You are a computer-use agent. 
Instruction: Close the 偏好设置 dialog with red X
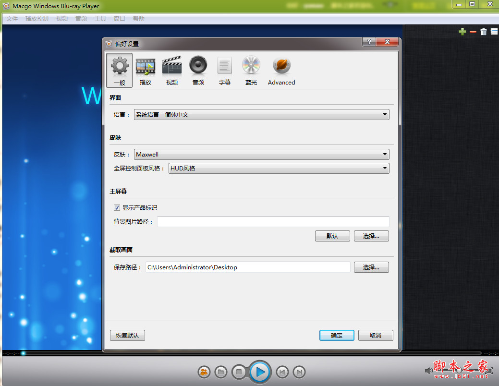(x=387, y=42)
